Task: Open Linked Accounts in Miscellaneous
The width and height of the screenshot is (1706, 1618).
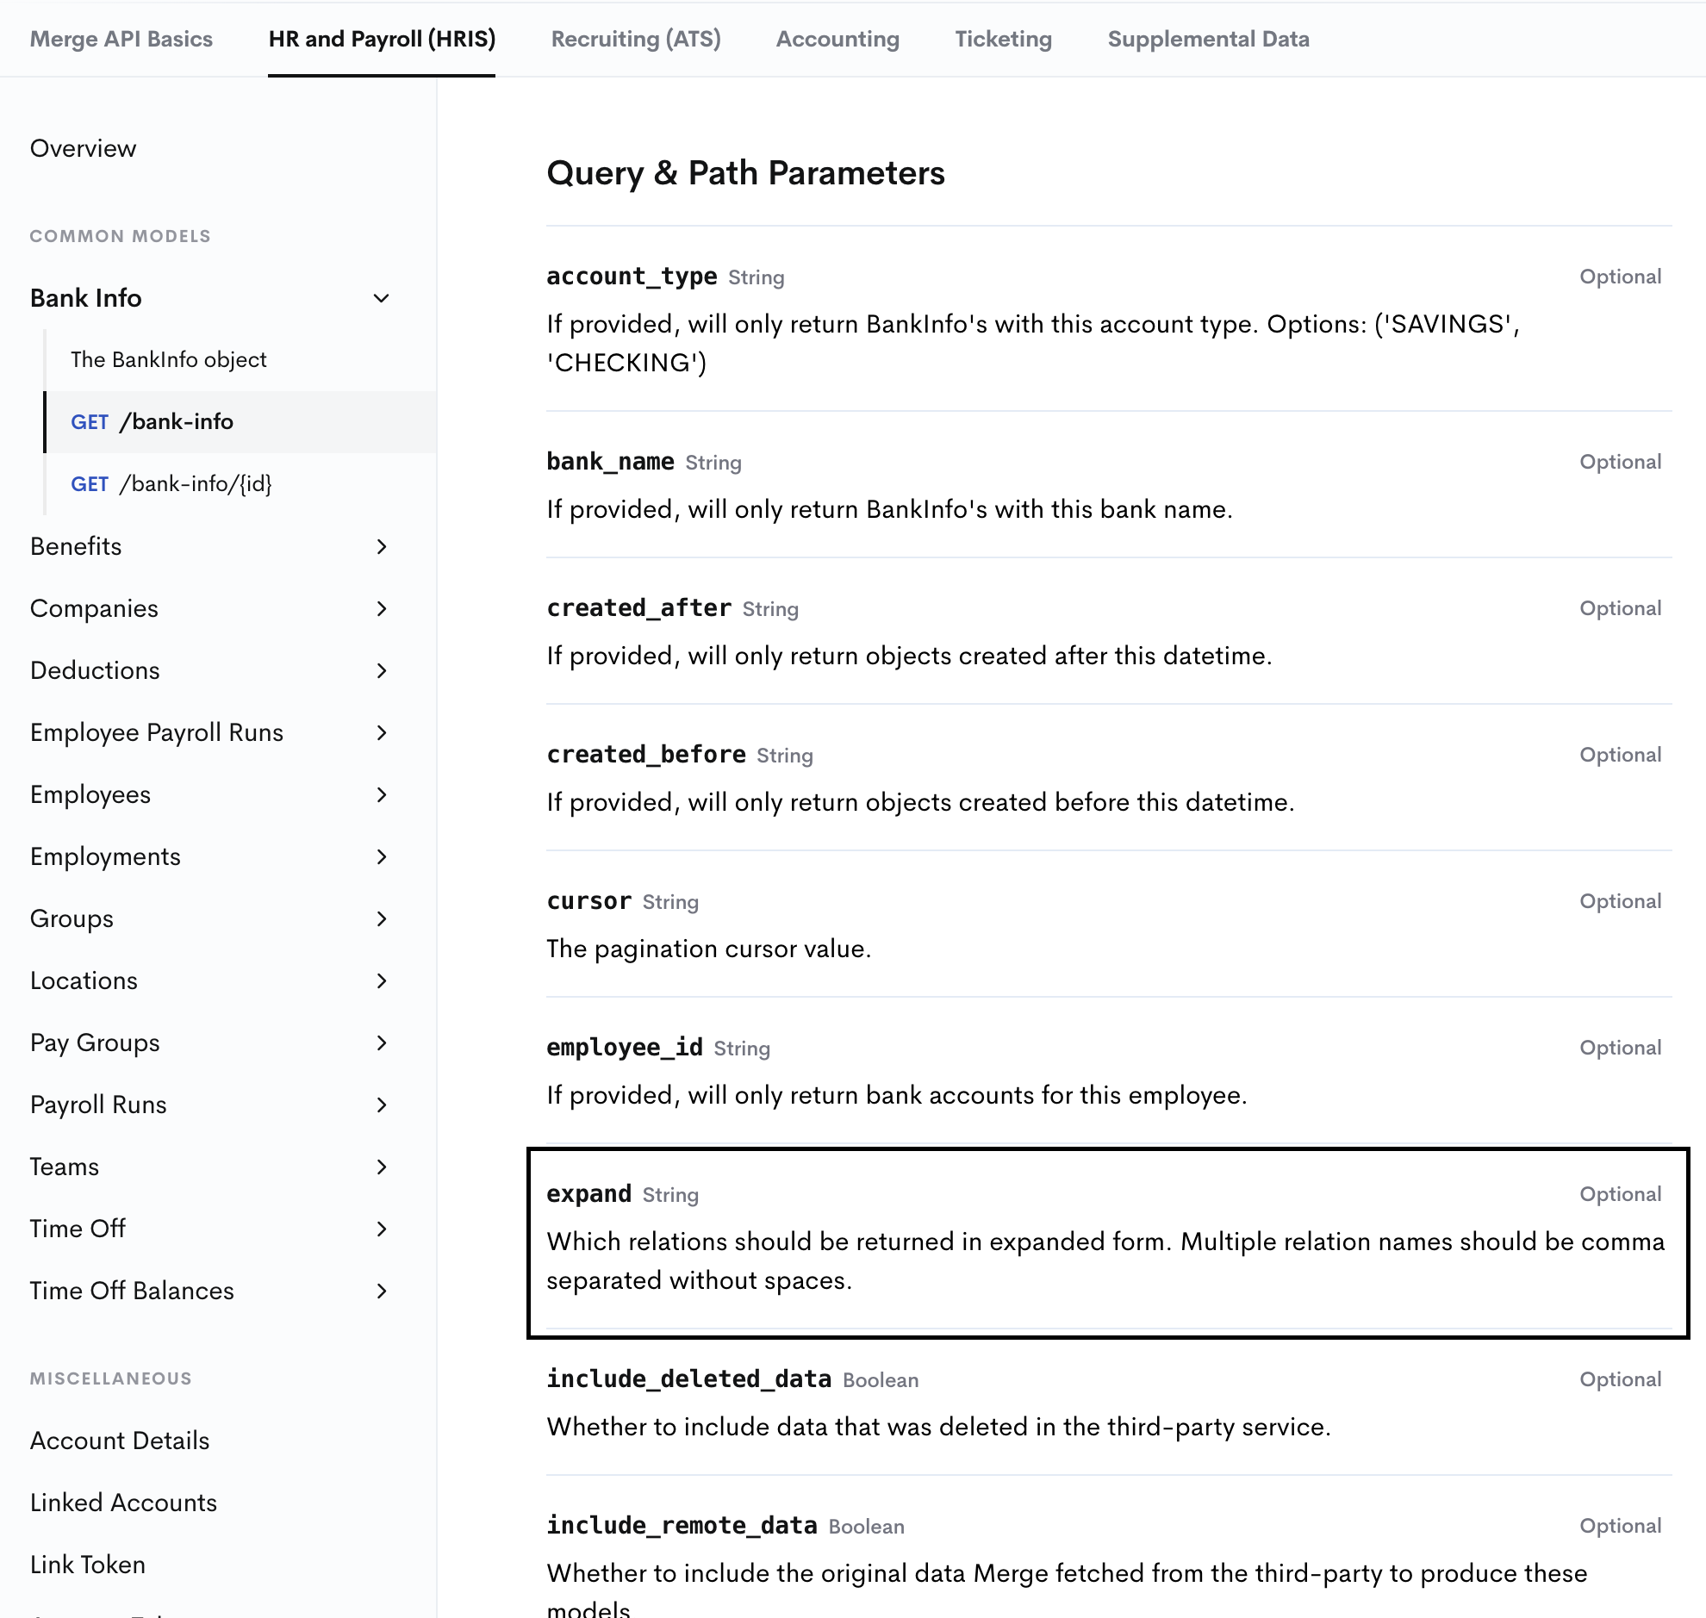Action: click(123, 1503)
